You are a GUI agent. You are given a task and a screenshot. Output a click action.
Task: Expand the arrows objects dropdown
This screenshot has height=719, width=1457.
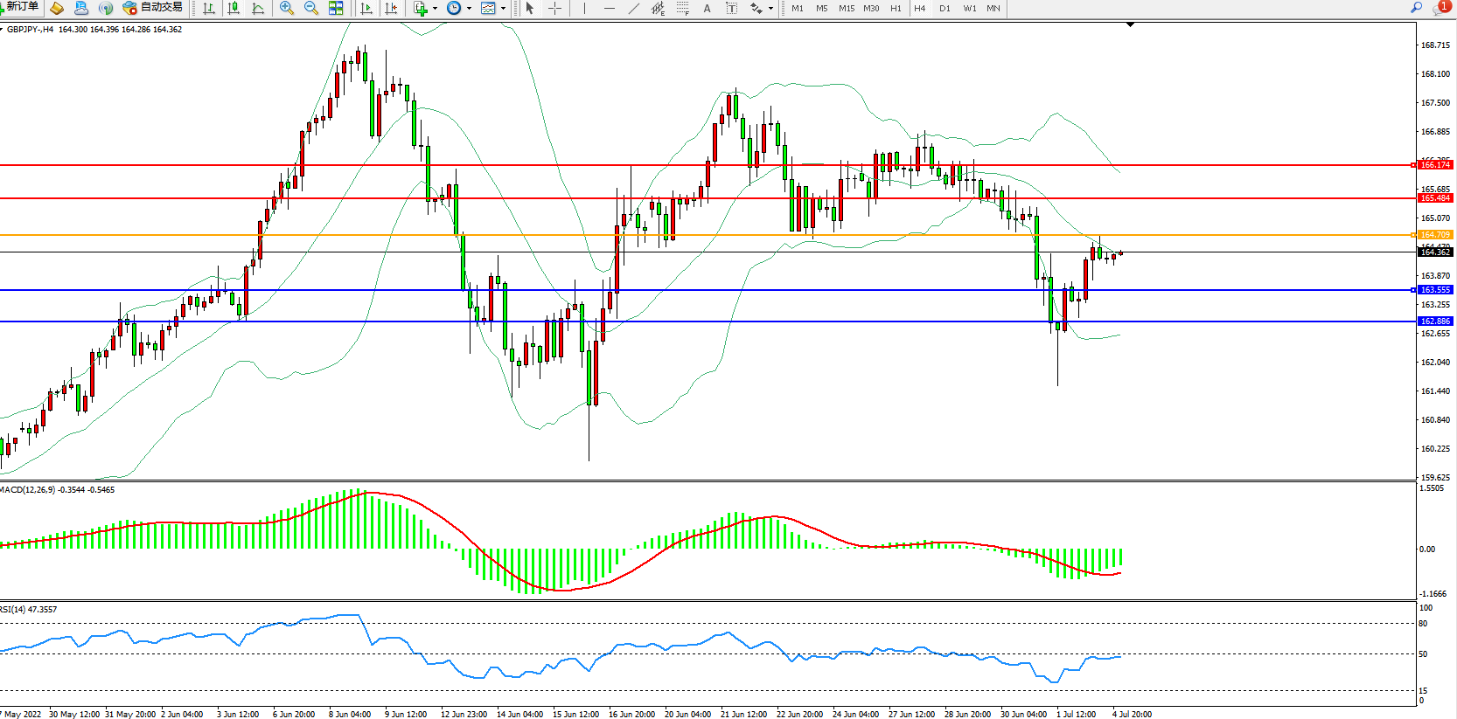tap(770, 9)
